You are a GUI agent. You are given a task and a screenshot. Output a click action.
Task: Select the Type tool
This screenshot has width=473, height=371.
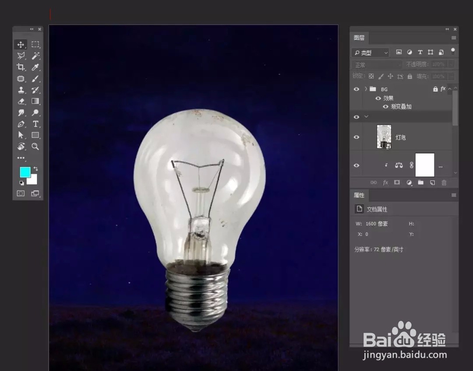(x=35, y=124)
